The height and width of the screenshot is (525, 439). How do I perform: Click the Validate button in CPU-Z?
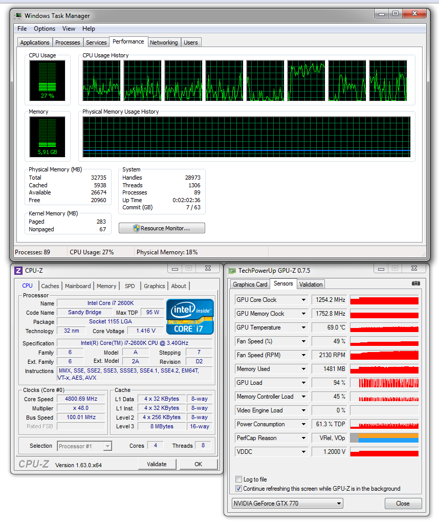click(157, 464)
